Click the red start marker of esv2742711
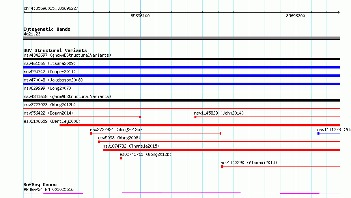The height and width of the screenshot is (198, 351). pyautogui.click(x=121, y=158)
